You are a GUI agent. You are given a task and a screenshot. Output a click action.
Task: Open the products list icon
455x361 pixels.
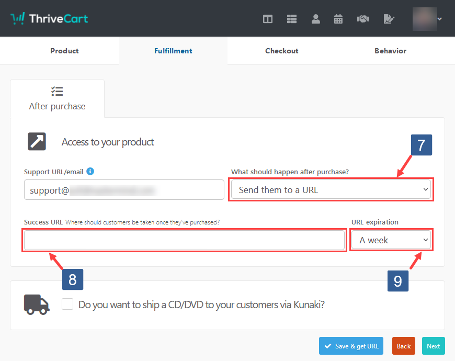pos(291,19)
